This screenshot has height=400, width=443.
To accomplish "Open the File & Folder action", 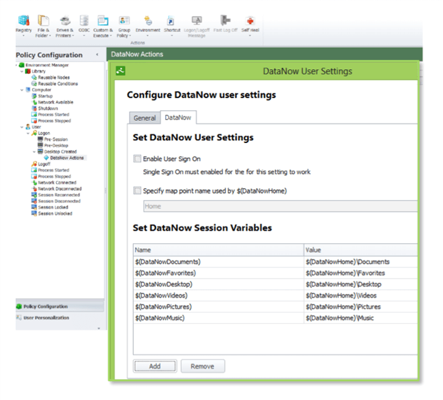I will 43,26.
